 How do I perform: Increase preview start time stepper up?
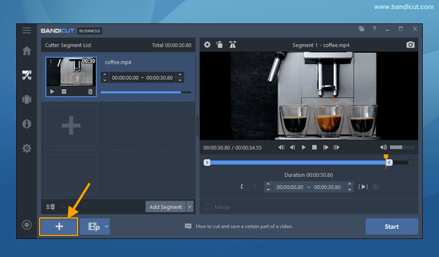pyautogui.click(x=268, y=184)
